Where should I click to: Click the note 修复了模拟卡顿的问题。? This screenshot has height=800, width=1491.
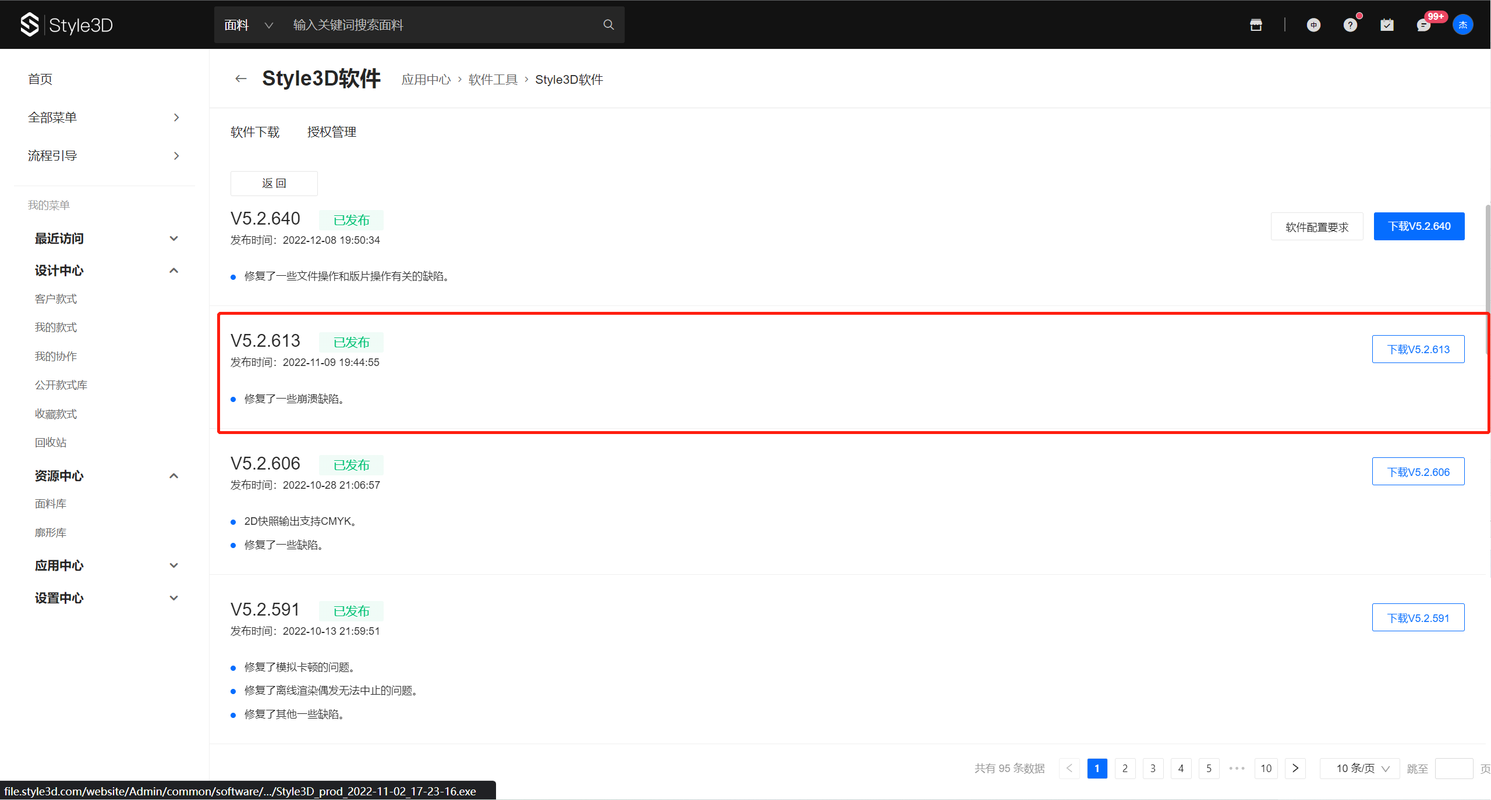tap(300, 667)
